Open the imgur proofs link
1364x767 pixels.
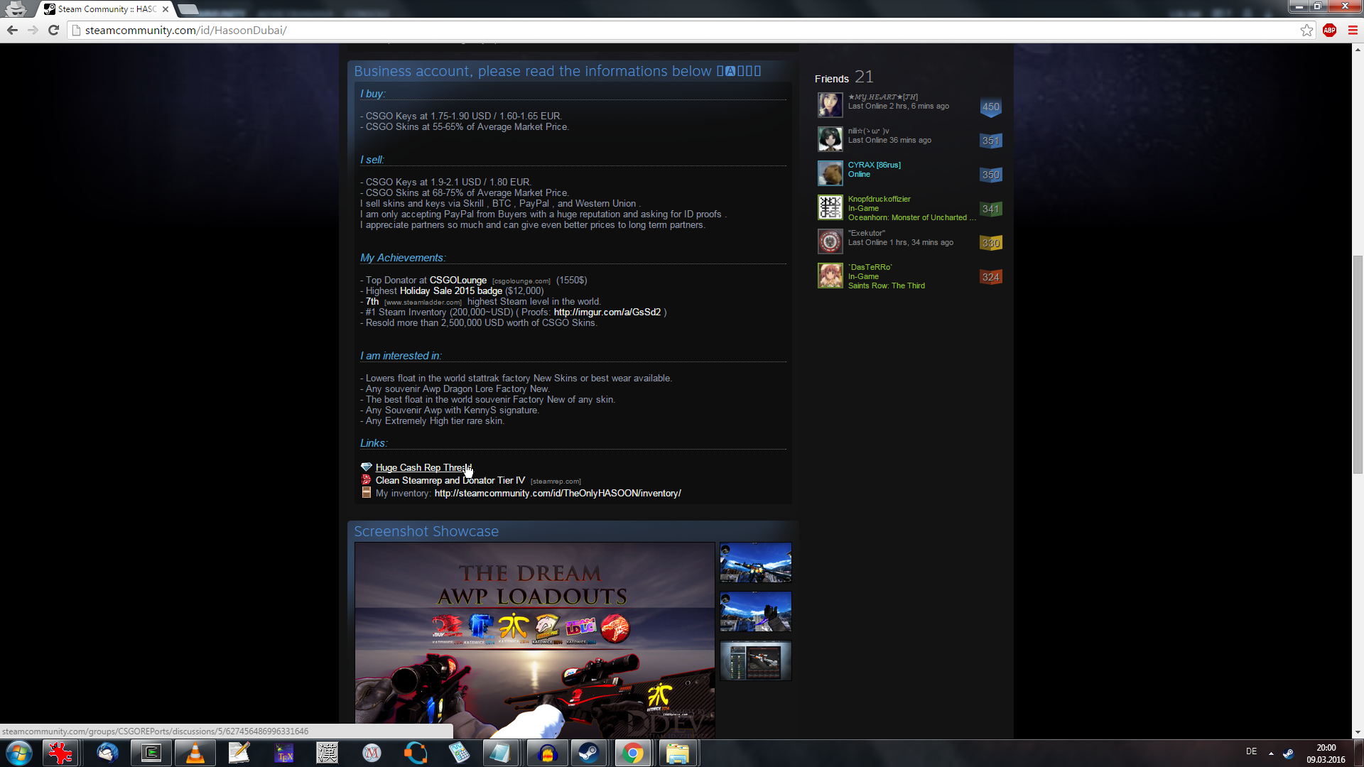pyautogui.click(x=607, y=312)
